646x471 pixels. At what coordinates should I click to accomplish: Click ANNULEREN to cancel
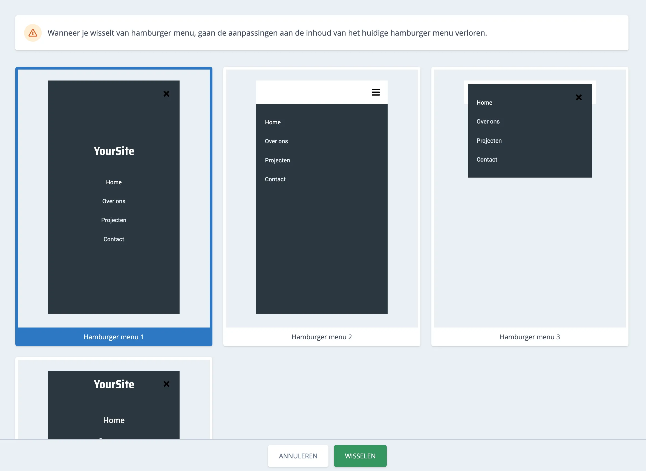(x=298, y=456)
